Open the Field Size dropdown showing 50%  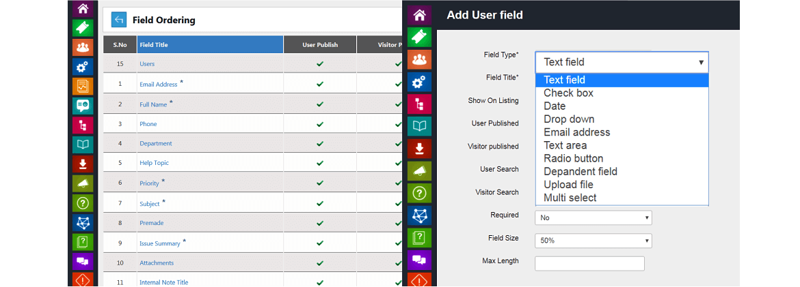coord(594,241)
